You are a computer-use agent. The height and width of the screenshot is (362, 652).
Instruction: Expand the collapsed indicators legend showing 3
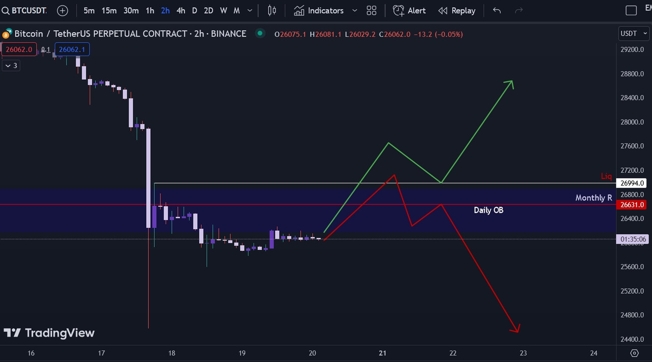[x=11, y=66]
